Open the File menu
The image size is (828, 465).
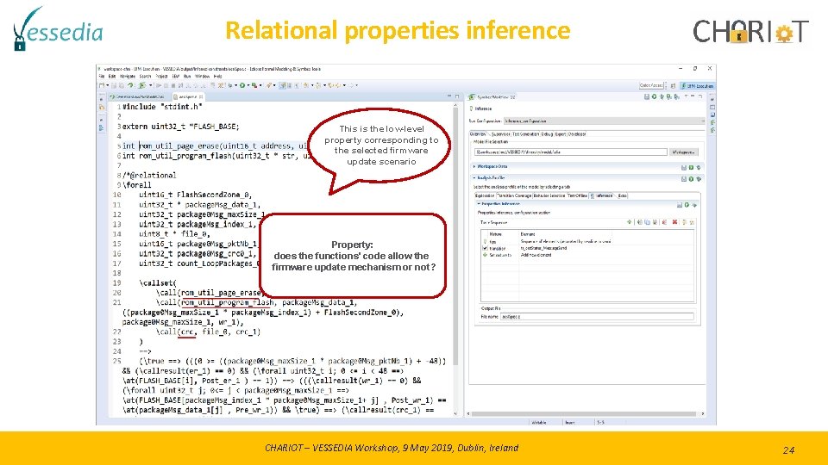pyautogui.click(x=102, y=77)
